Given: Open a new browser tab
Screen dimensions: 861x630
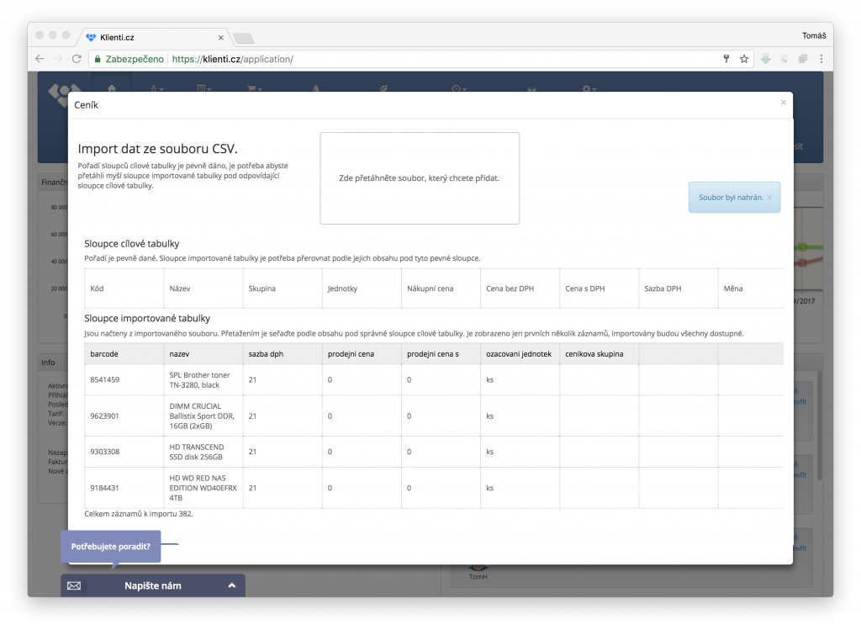Looking at the screenshot, I should pos(243,38).
